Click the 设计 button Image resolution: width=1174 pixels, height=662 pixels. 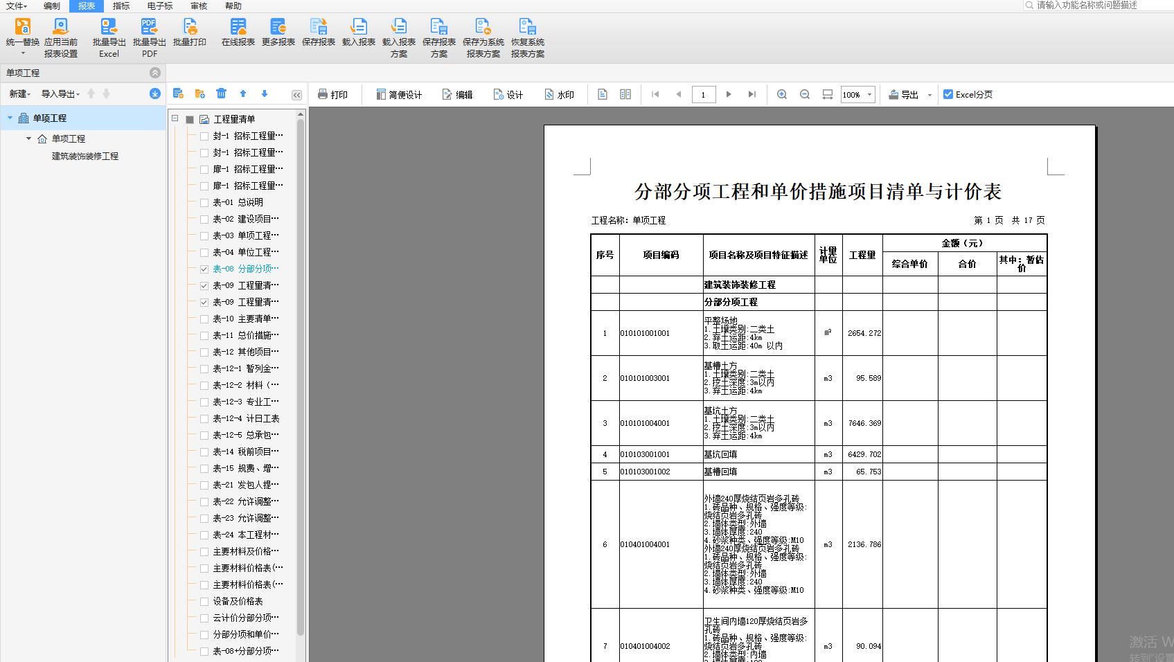pyautogui.click(x=508, y=94)
